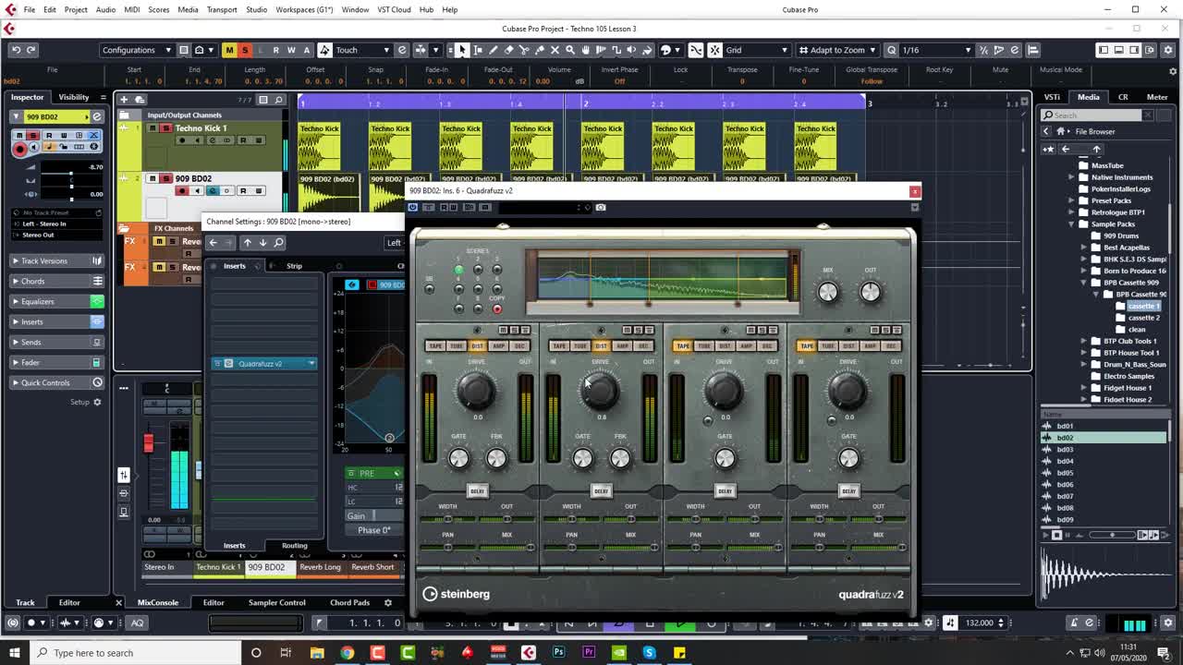Open the 1/16 quantize preset dropdown
This screenshot has width=1183, height=665.
click(936, 50)
